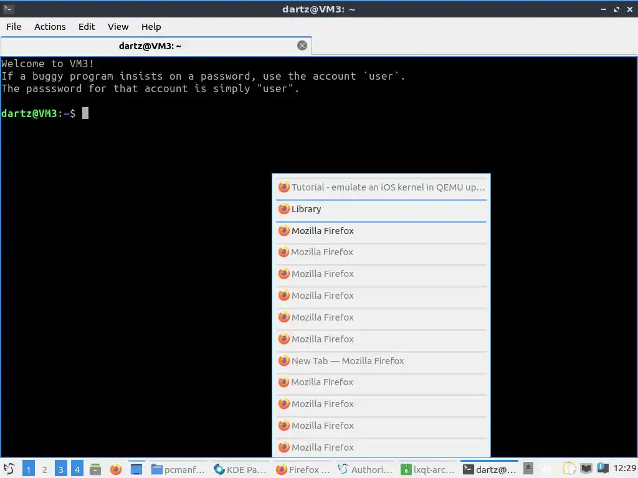Viewport: 638px width, 478px height.
Task: Open the lxqt-archiver task in the taskbar
Action: click(427, 469)
